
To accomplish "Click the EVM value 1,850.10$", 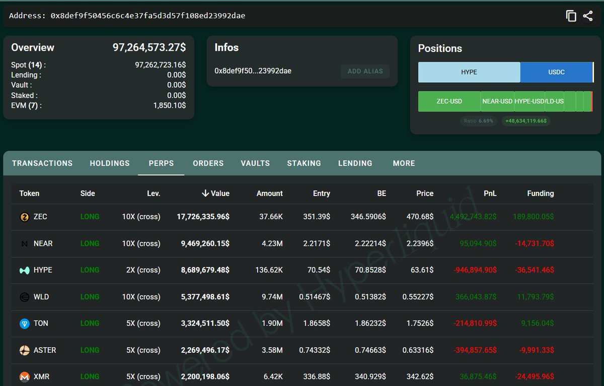I will pos(170,105).
